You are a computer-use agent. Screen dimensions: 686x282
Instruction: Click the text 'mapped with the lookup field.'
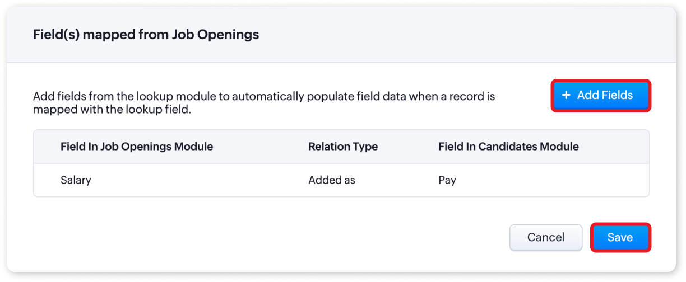(x=112, y=110)
